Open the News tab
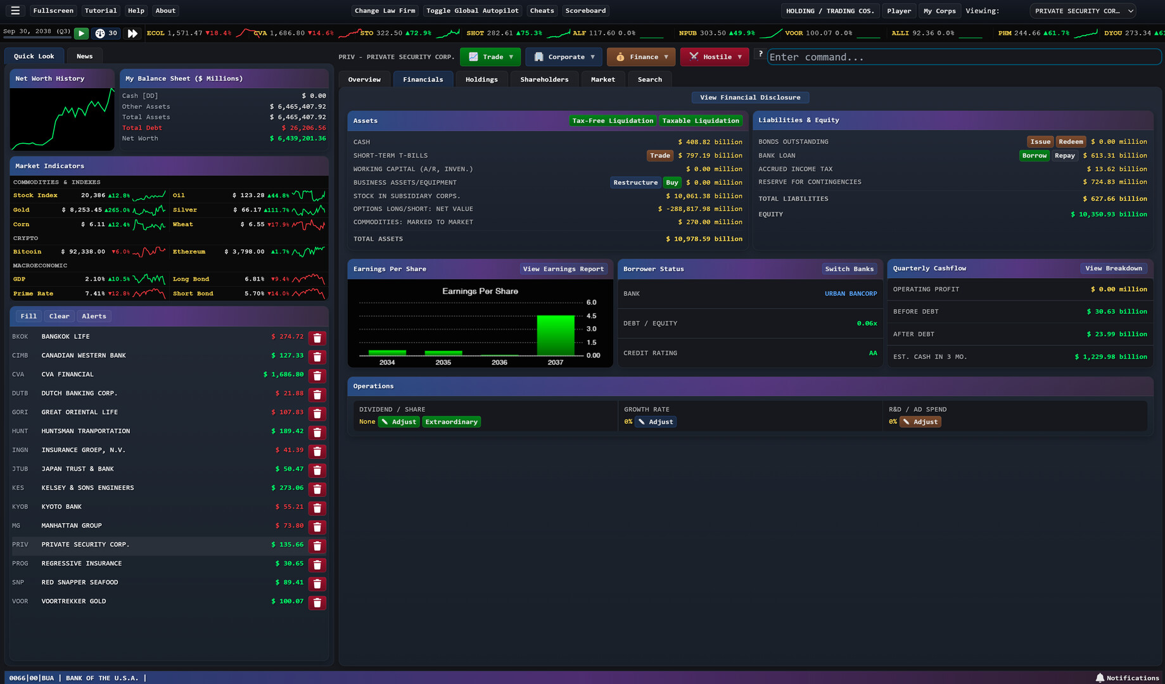Screen dimensions: 1165x684 tap(84, 56)
